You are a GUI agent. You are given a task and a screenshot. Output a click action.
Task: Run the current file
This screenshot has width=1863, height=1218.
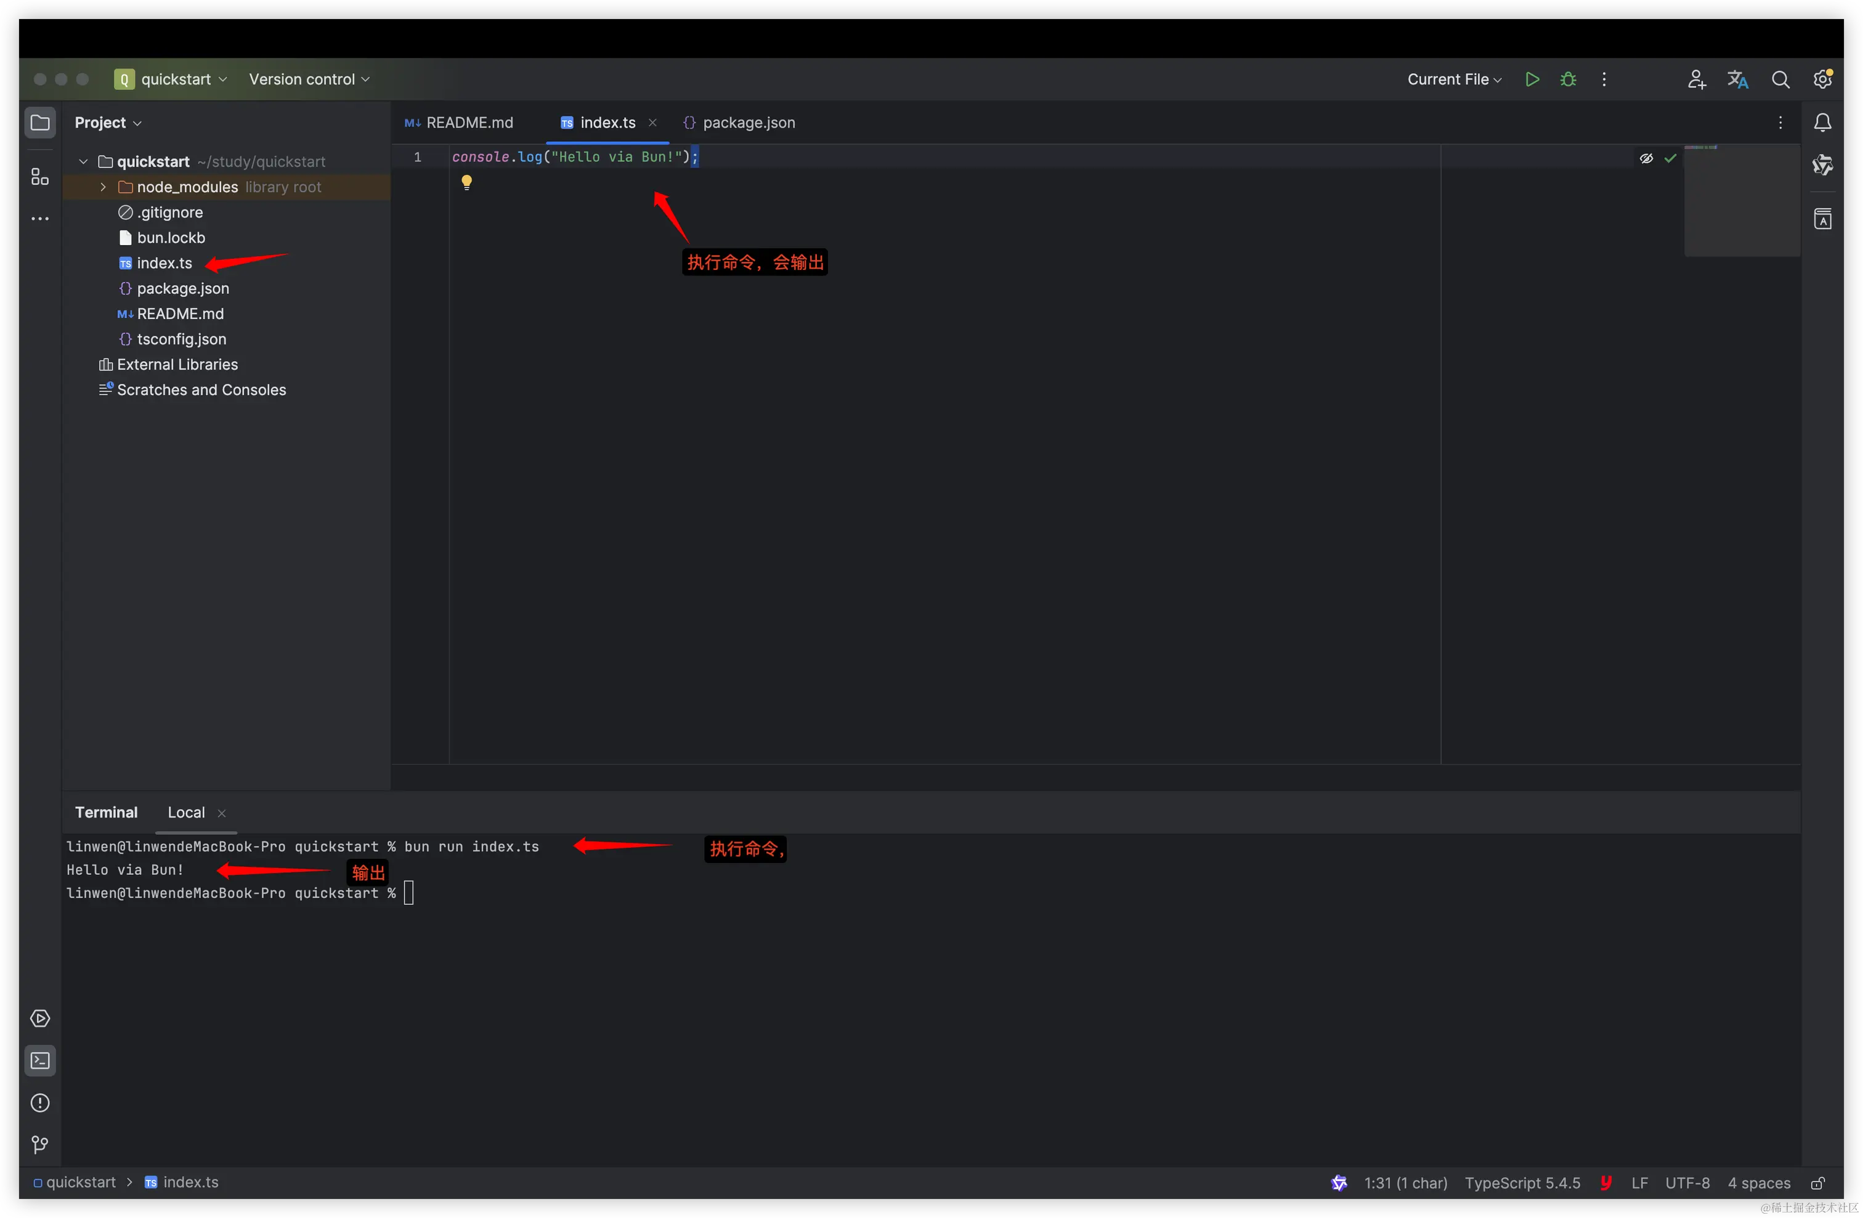pyautogui.click(x=1532, y=79)
